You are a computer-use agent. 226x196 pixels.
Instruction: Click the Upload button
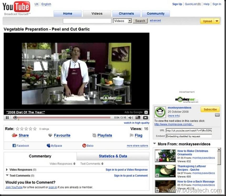[207, 21]
